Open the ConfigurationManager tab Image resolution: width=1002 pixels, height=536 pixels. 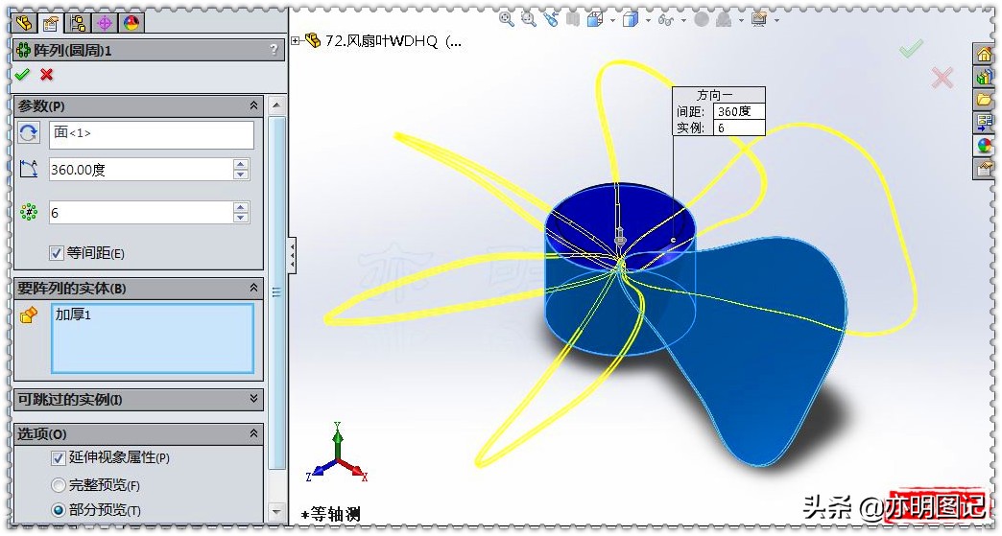point(78,24)
